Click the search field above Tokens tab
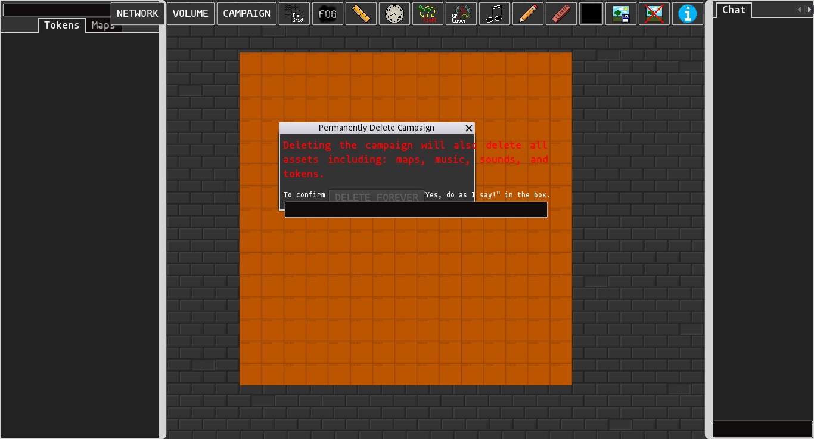 [57, 10]
